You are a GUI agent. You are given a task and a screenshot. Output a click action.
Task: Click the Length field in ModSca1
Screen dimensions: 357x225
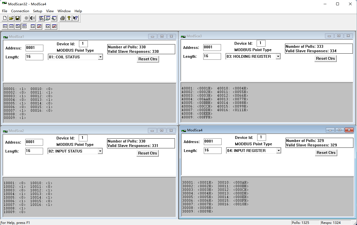coord(34,57)
